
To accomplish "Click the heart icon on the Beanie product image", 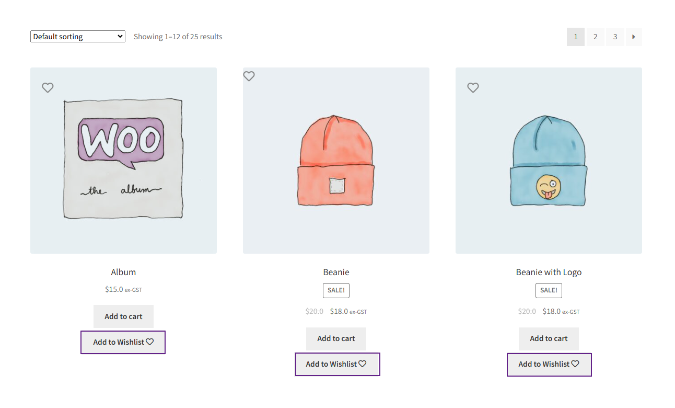I will point(249,76).
